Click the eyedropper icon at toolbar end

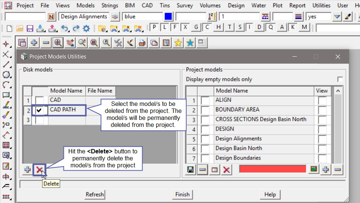pos(347,17)
